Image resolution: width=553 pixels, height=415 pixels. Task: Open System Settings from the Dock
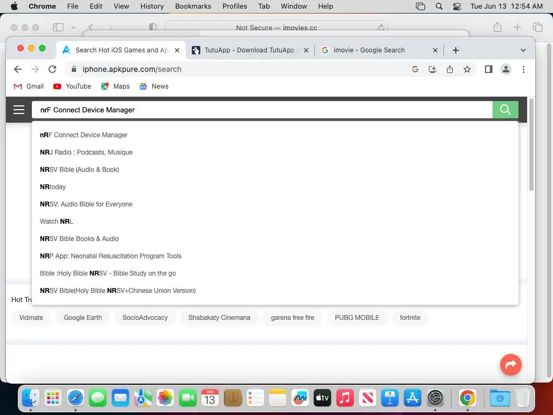(435, 398)
